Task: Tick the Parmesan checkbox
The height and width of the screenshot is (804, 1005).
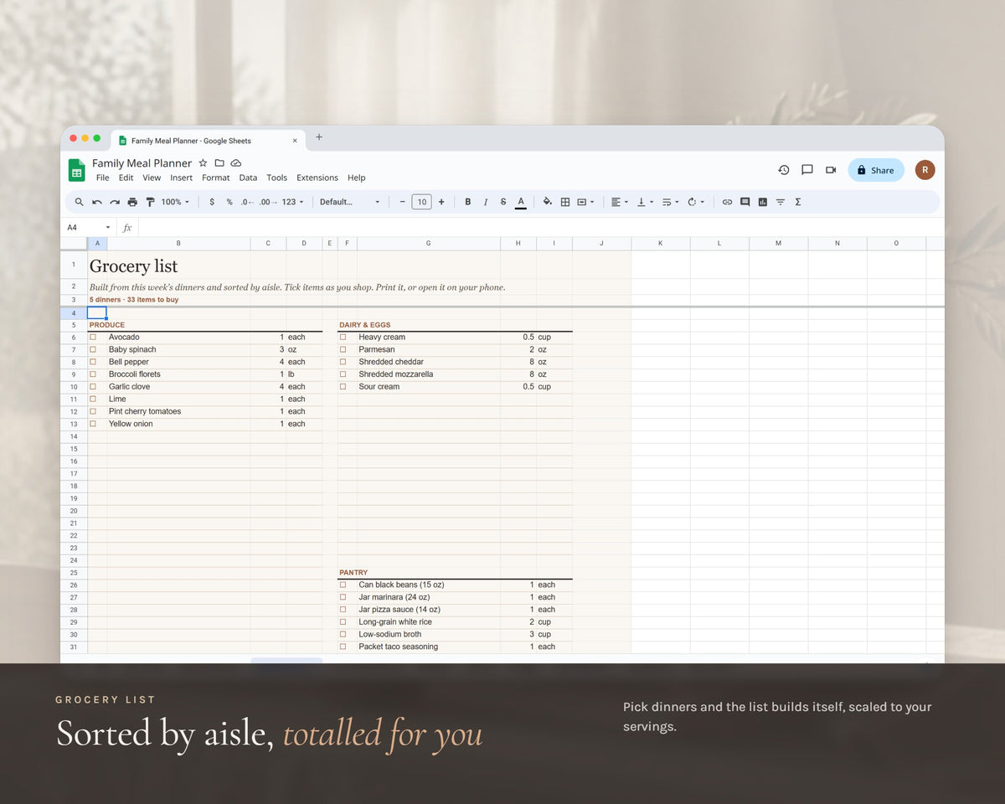Action: tap(343, 349)
